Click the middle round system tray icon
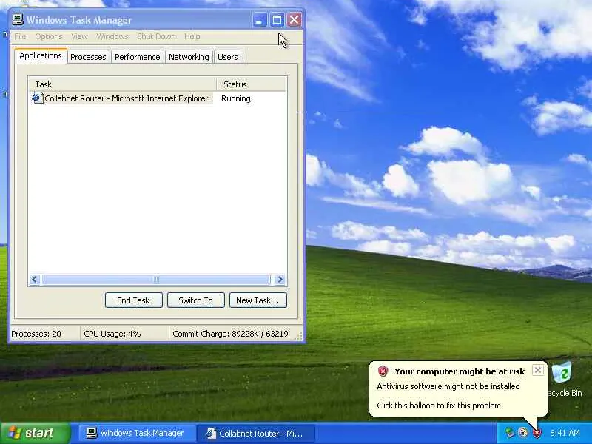592x444 pixels. [x=523, y=433]
